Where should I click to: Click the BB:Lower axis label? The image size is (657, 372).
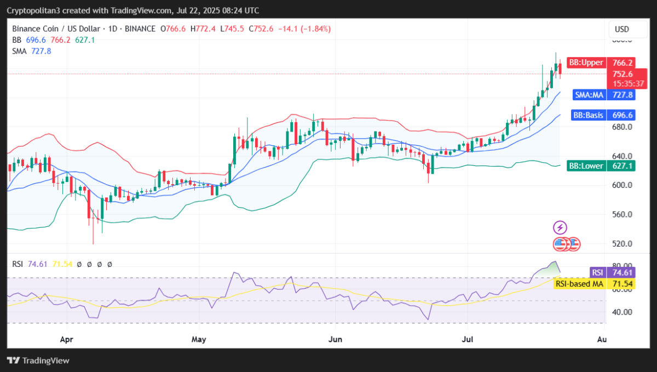(587, 166)
